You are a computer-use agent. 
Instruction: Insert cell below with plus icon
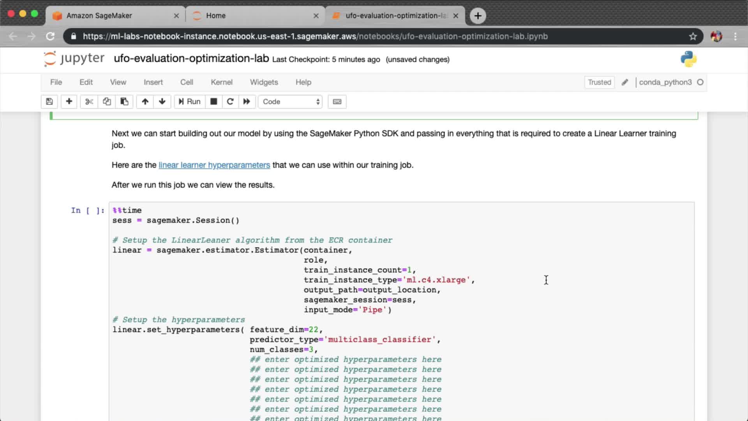[69, 102]
